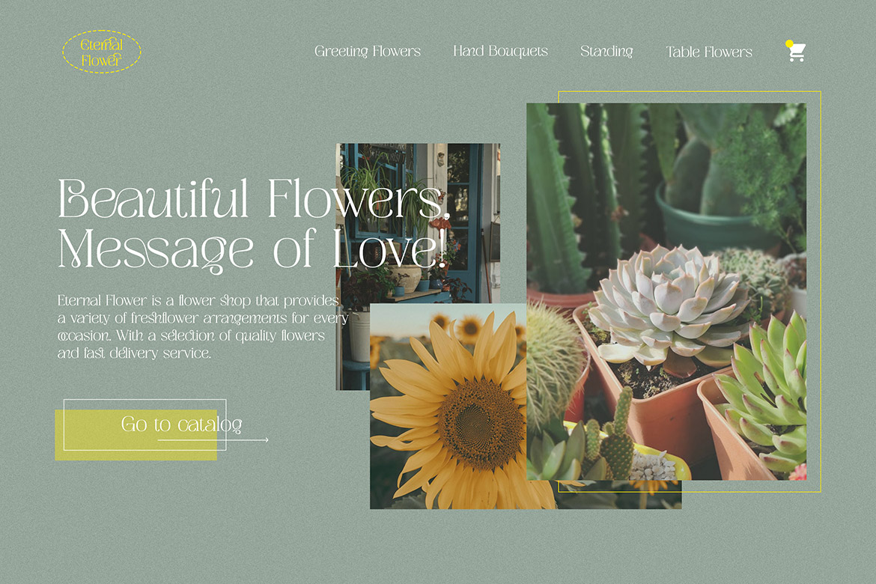Image resolution: width=876 pixels, height=584 pixels.
Task: Click the yellow notification dot on cart
Action: click(789, 44)
